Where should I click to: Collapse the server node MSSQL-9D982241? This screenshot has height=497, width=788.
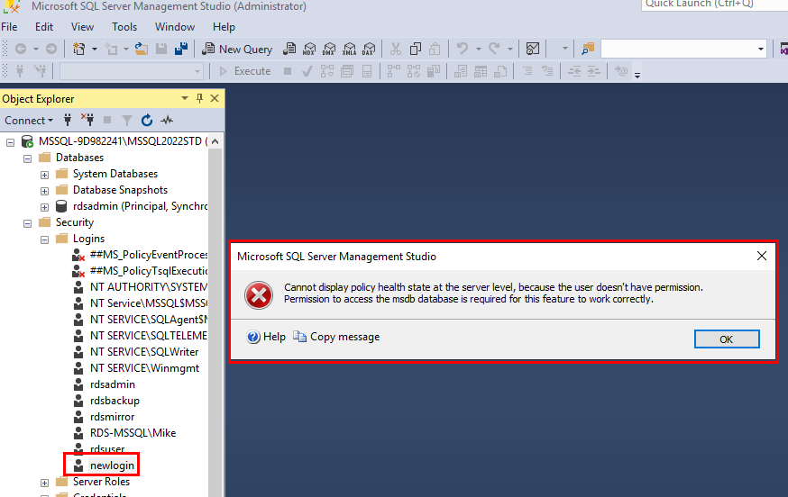[10, 142]
